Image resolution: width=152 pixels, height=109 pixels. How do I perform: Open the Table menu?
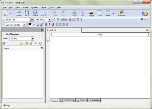43,7
